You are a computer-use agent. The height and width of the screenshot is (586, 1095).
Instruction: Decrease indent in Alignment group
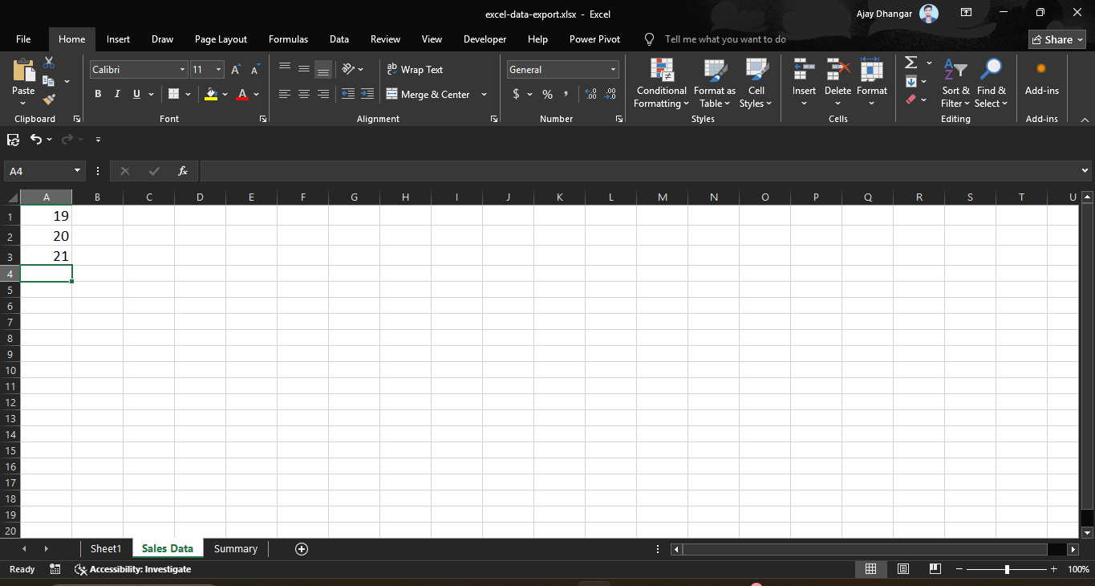[x=348, y=94]
